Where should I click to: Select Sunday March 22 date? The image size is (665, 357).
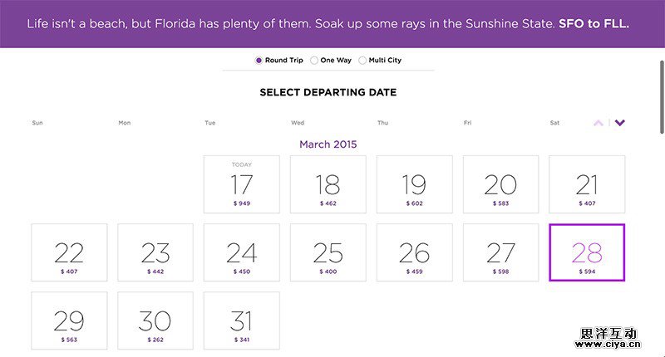click(69, 252)
